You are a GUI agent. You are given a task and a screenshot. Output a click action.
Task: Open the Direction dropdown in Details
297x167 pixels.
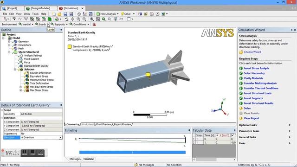tap(60, 137)
